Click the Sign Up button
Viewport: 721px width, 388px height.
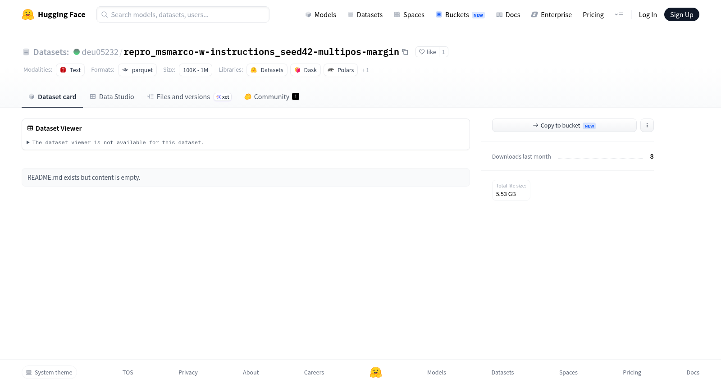click(681, 14)
